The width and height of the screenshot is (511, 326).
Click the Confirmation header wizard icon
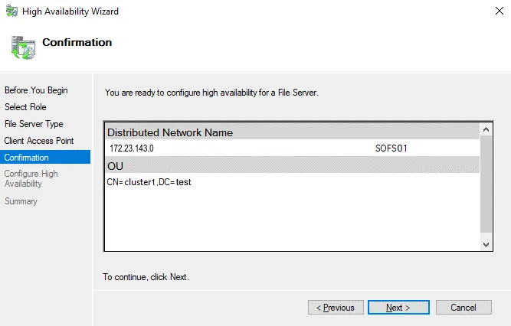pos(22,47)
